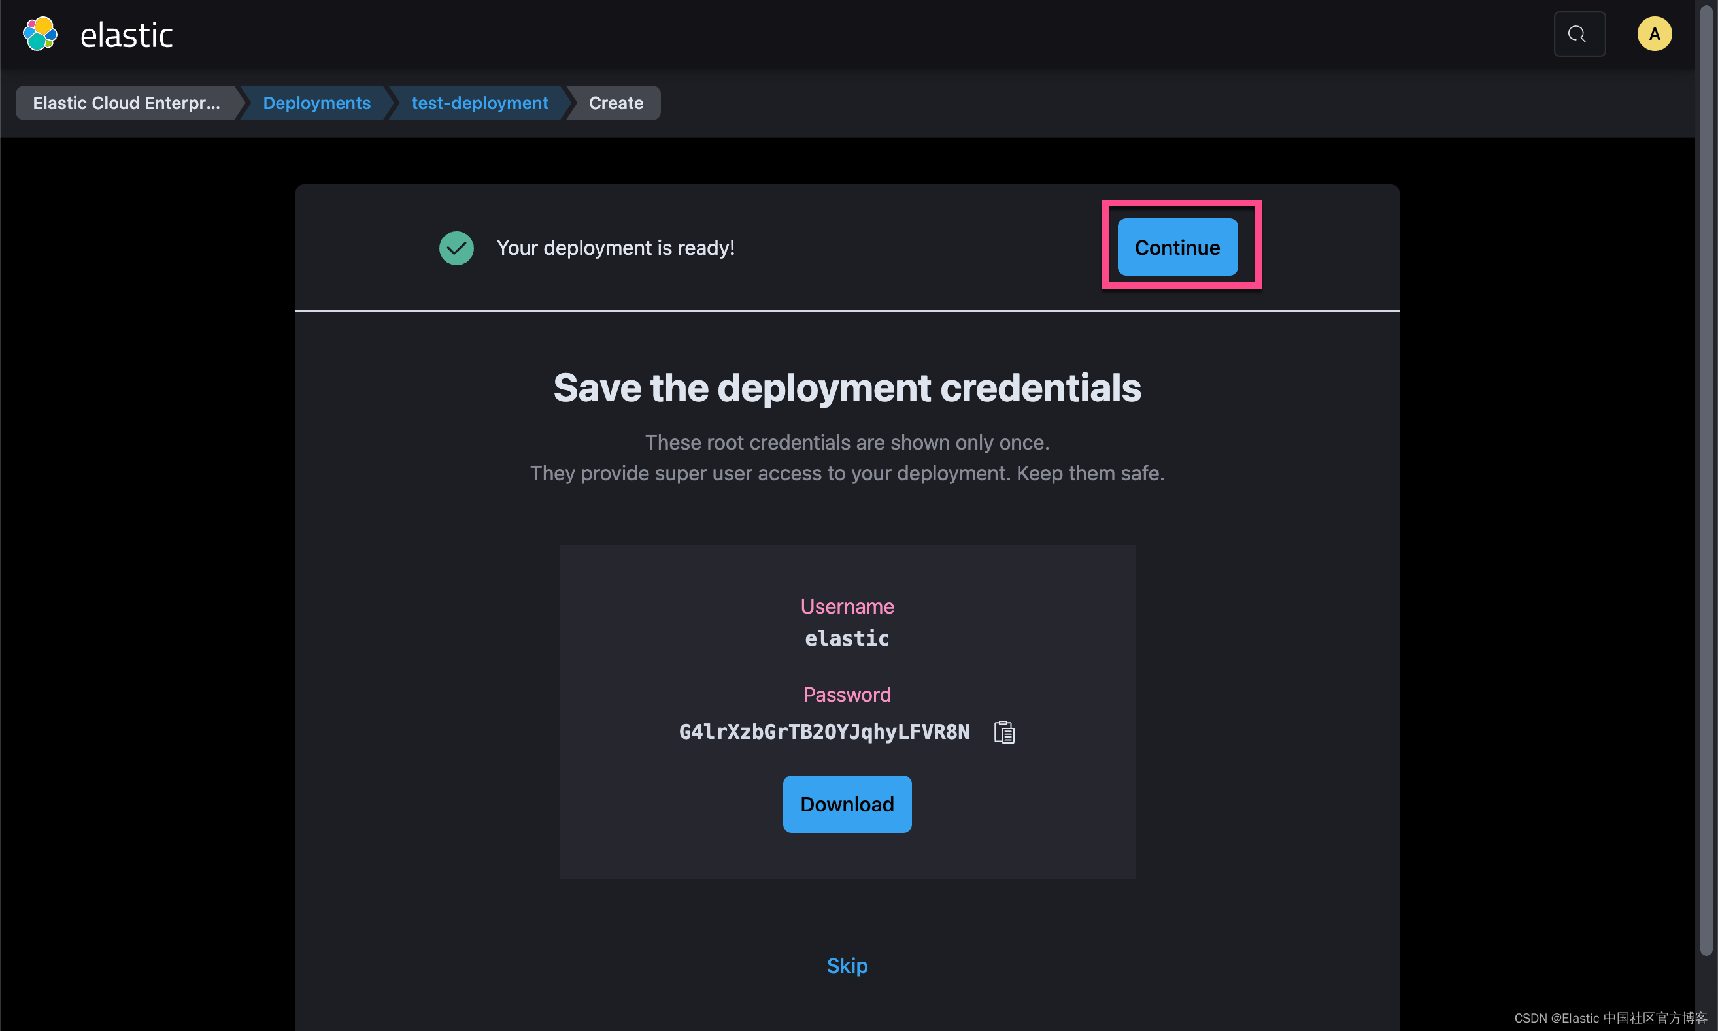
Task: Navigate via the test-deployment breadcrumb
Action: coord(479,103)
